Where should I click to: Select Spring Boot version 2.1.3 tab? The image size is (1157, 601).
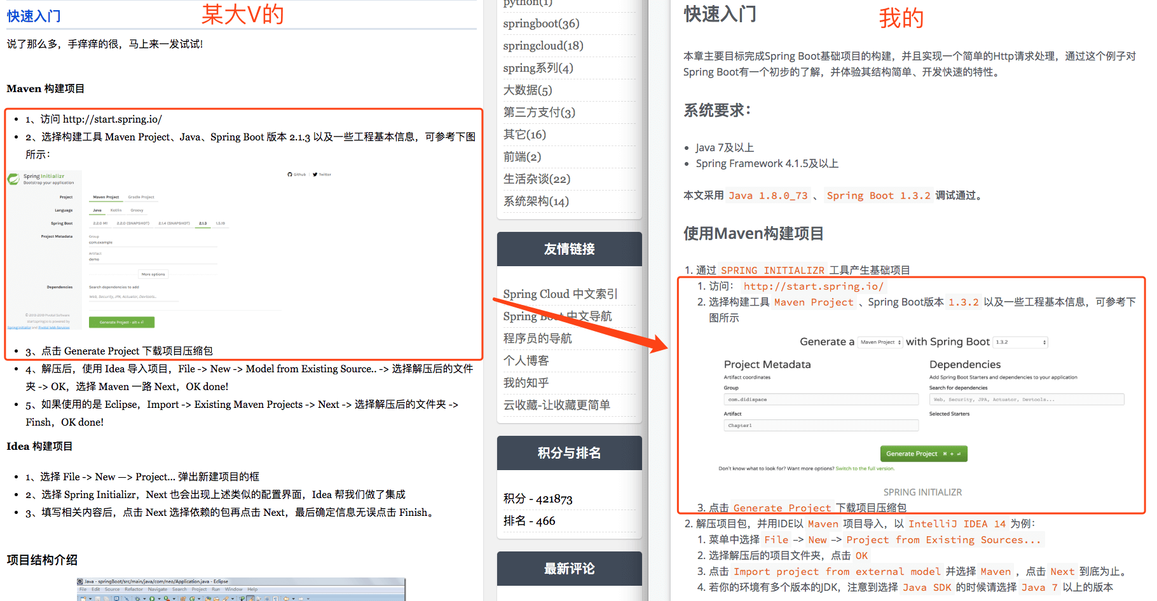click(203, 224)
